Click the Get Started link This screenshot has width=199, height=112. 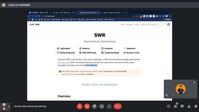tap(86, 84)
